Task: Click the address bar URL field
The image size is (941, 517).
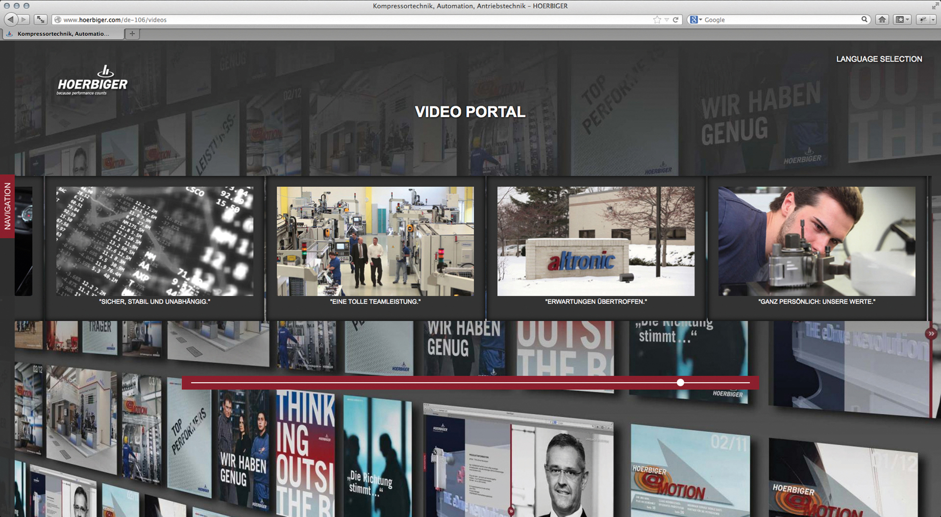Action: coord(343,20)
